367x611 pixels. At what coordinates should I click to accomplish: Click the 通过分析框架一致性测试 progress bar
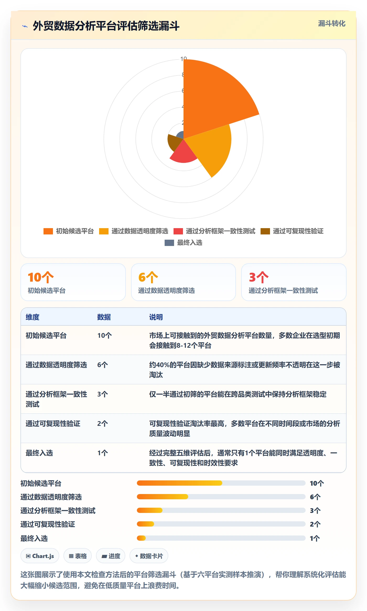click(221, 510)
